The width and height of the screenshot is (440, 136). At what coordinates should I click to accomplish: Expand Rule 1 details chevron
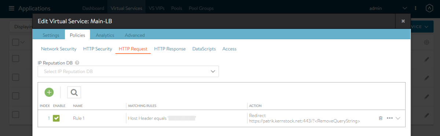coord(398,118)
